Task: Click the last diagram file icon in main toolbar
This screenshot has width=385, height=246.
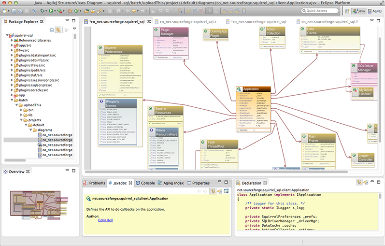Action: pyautogui.click(x=243, y=11)
